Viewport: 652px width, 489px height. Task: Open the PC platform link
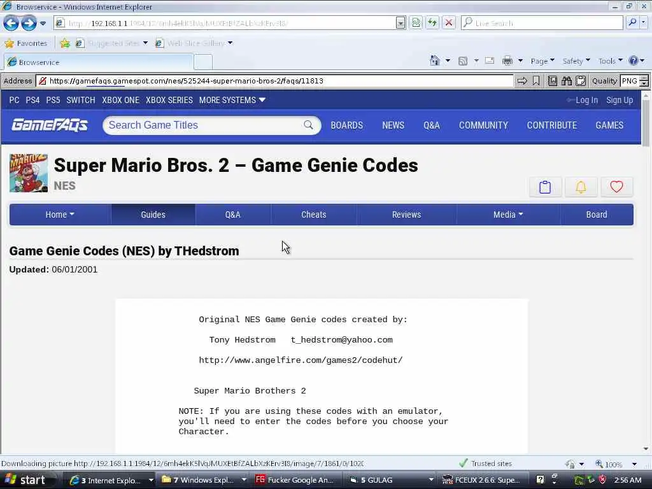14,100
